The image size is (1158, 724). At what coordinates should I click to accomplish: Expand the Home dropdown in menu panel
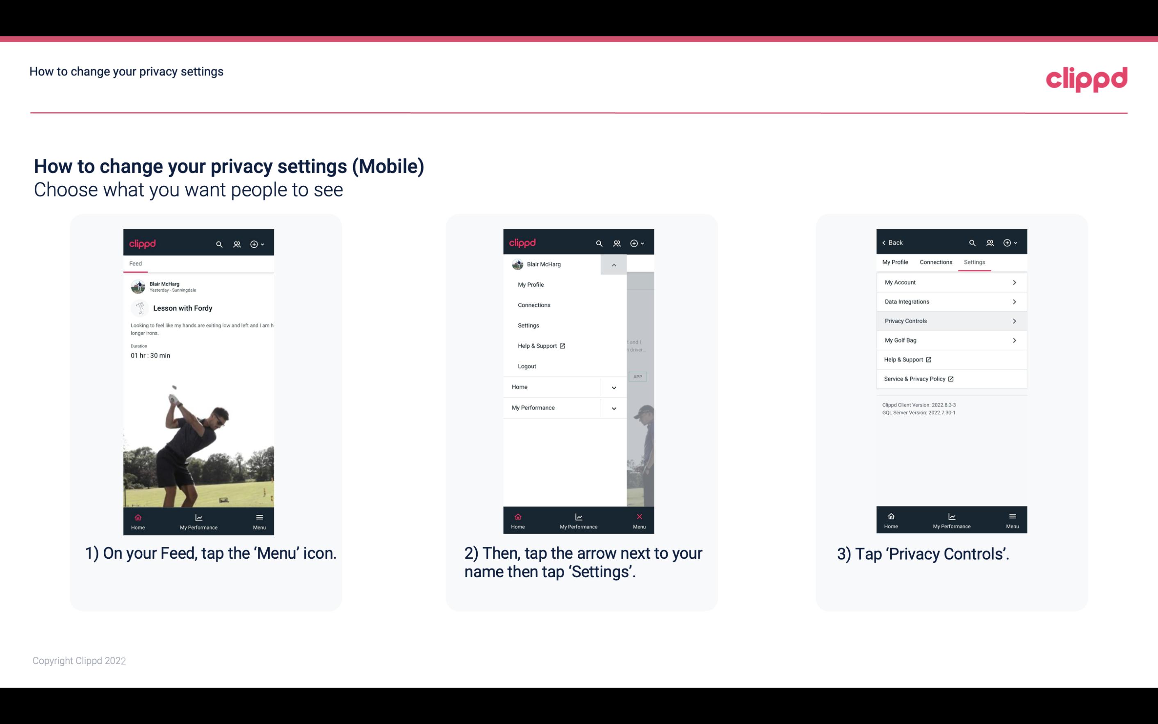613,386
